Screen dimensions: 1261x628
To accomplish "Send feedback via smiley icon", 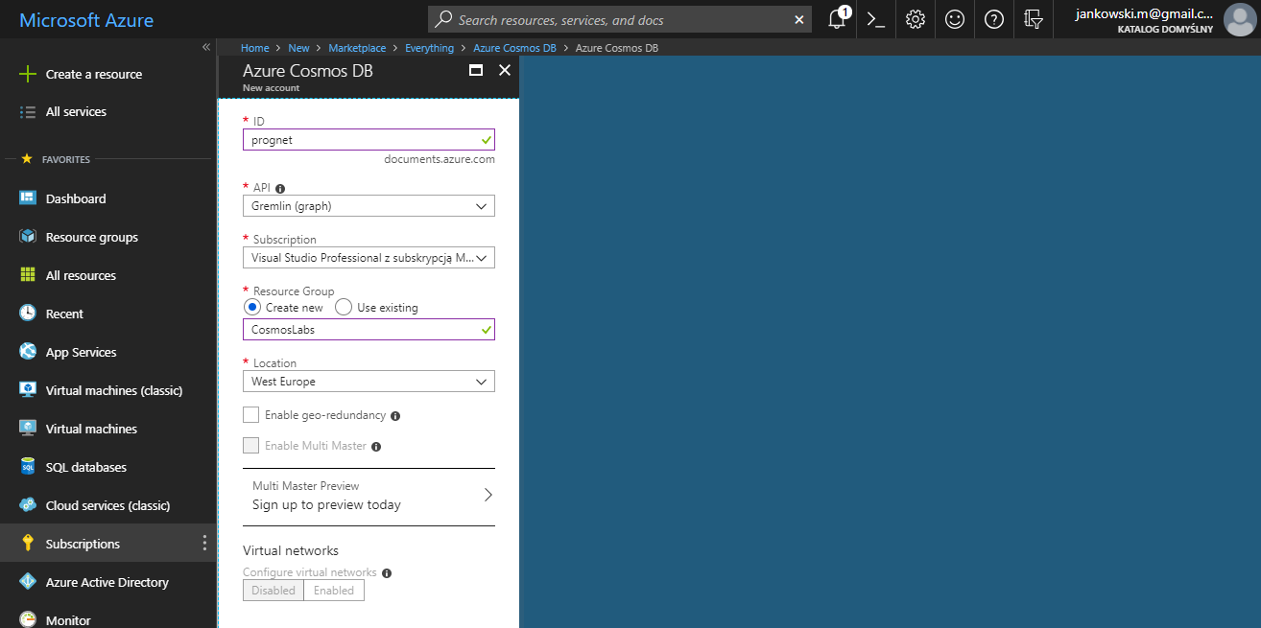I will click(x=955, y=19).
